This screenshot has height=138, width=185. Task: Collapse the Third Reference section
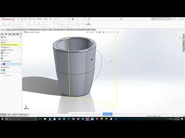[x=20, y=67]
